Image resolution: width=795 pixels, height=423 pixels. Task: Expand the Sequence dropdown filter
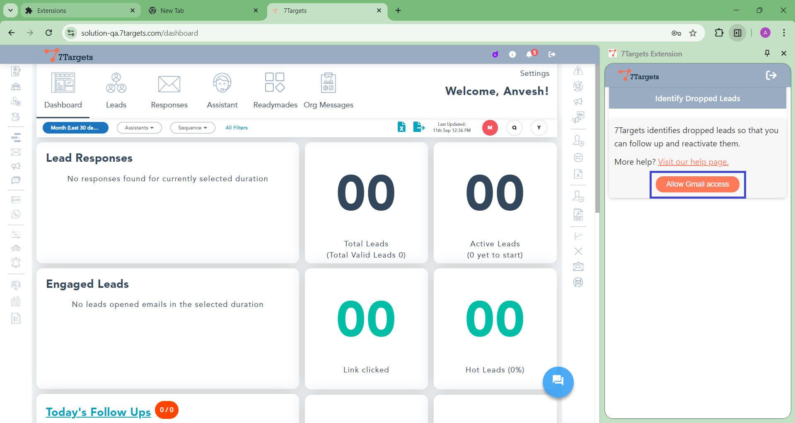192,128
